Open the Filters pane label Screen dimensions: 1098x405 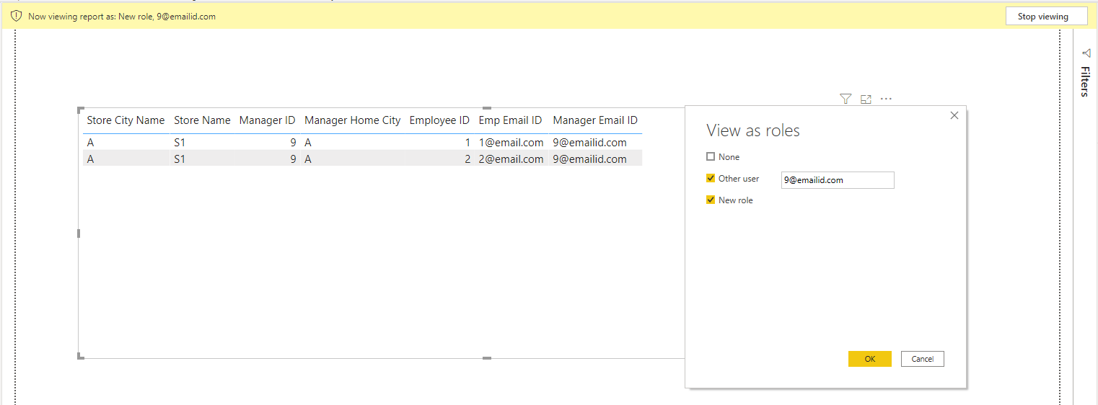point(1085,81)
